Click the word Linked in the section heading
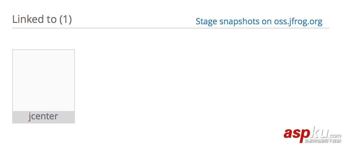This screenshot has height=145, width=343. click(x=27, y=19)
